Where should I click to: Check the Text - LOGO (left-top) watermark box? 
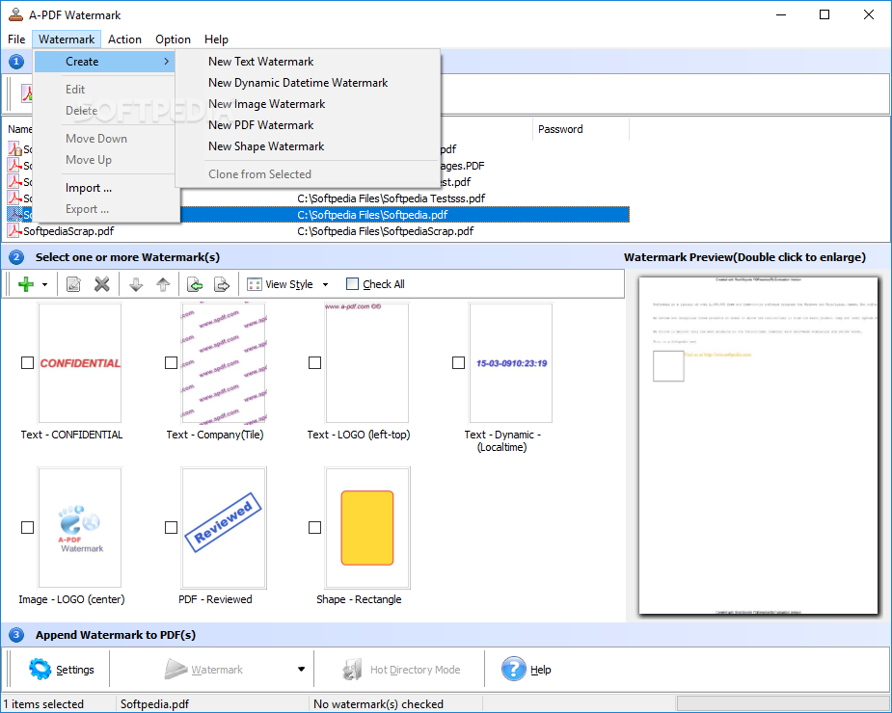tap(314, 362)
